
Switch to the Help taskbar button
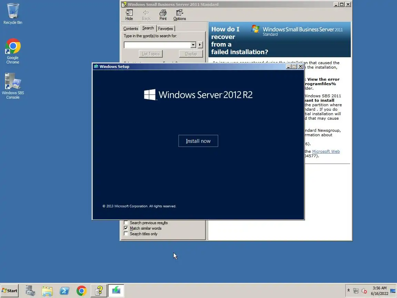click(99, 291)
